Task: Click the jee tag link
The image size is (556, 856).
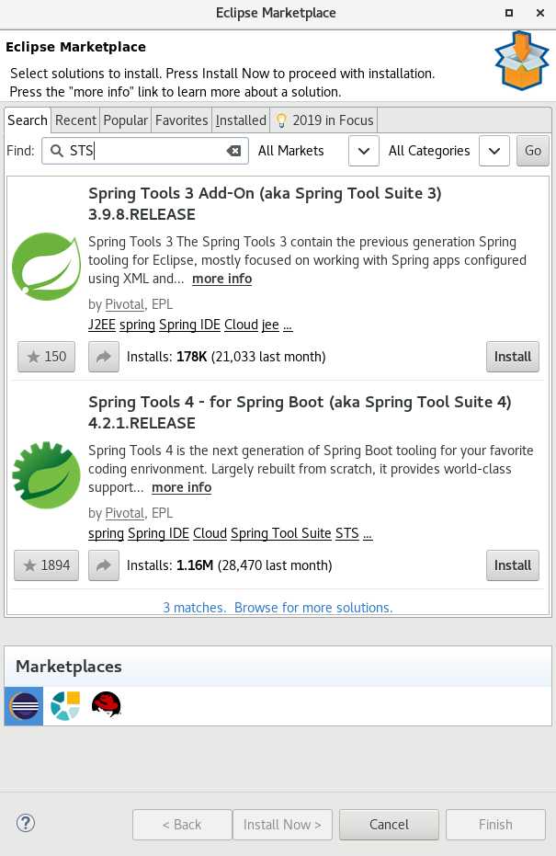Action: [x=270, y=325]
